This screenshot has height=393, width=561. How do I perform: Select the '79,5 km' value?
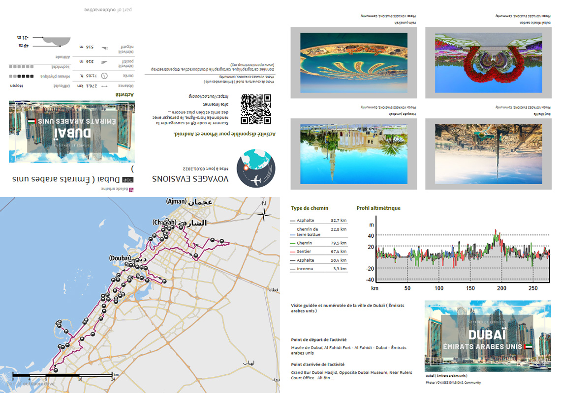coord(339,243)
